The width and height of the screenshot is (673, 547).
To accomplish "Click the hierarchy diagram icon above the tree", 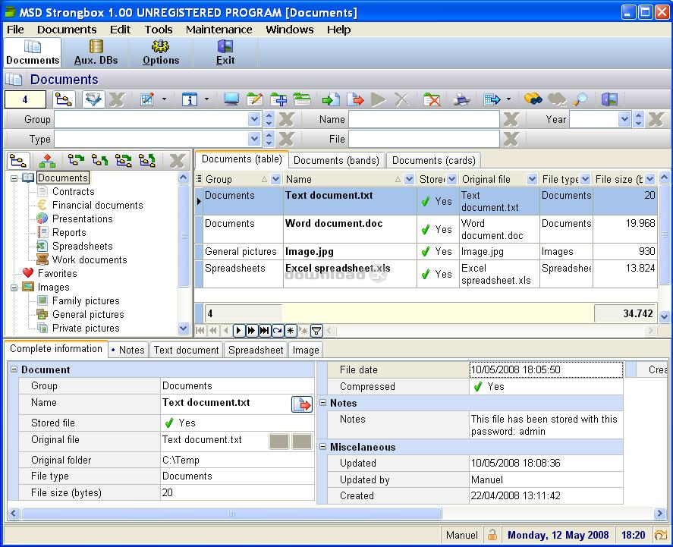I will 47,160.
